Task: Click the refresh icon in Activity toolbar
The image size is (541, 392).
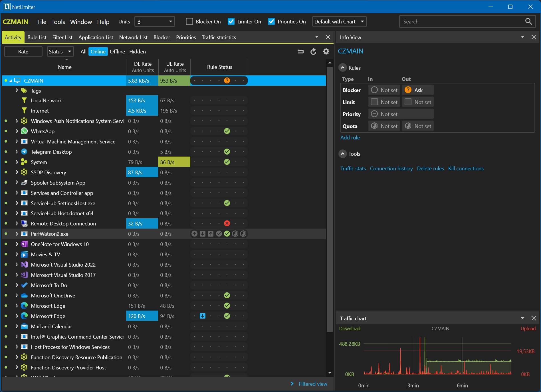Action: [313, 52]
